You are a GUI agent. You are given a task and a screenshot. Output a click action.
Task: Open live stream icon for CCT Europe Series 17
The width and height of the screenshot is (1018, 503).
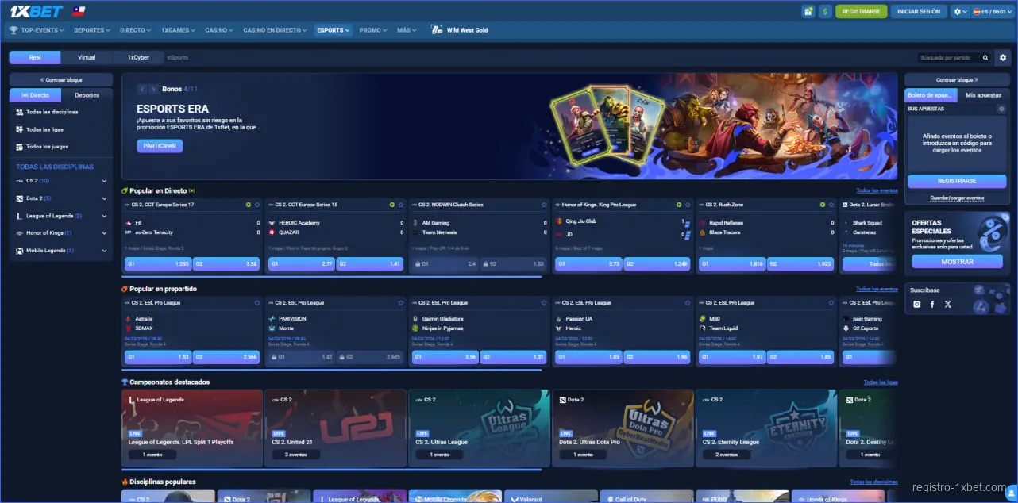click(x=248, y=205)
